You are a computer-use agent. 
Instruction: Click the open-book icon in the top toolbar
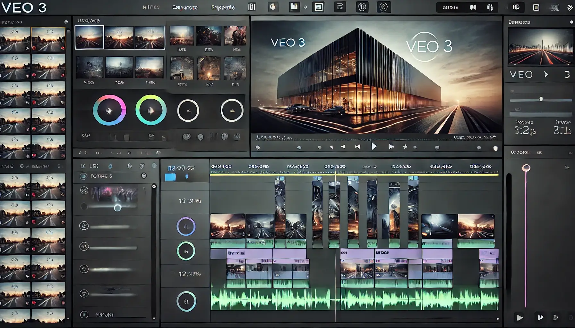point(294,7)
